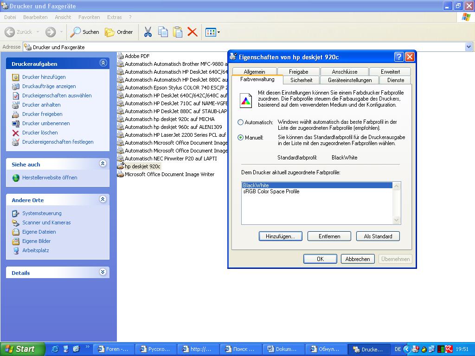Viewport: 475px width, 356px height.
Task: Click the Drucker hinzufügen link
Action: pos(44,77)
